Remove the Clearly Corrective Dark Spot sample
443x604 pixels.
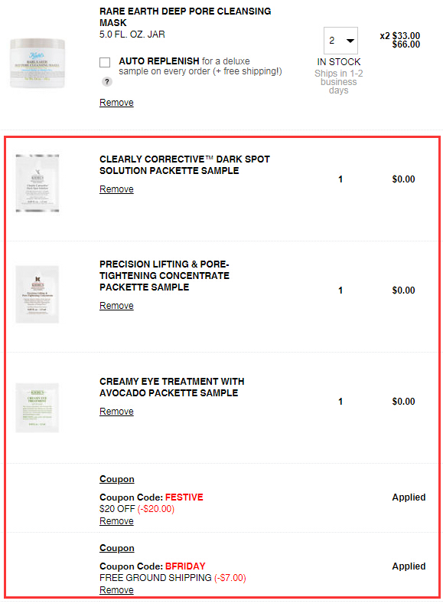pyautogui.click(x=116, y=189)
